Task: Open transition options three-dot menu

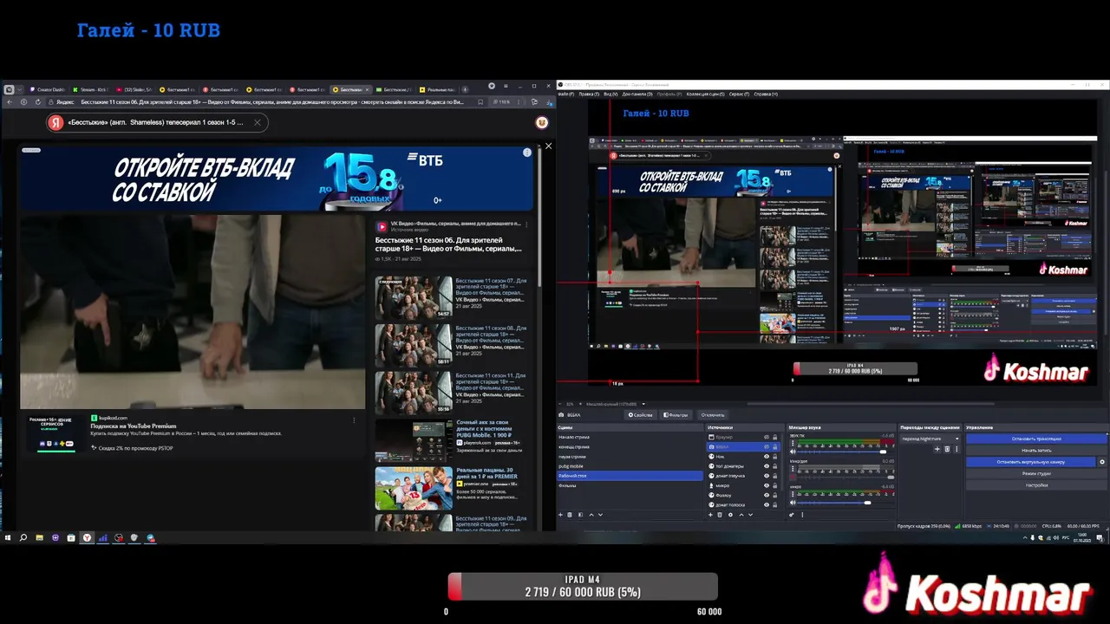Action: click(957, 449)
